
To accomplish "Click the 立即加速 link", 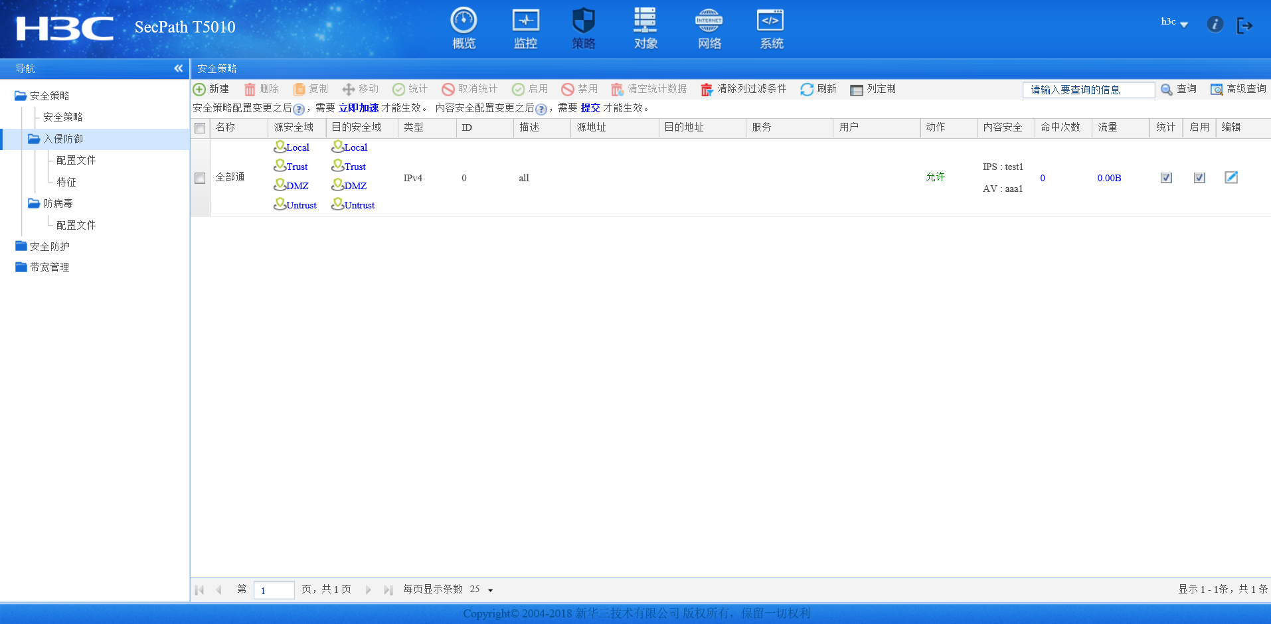I will coord(358,108).
